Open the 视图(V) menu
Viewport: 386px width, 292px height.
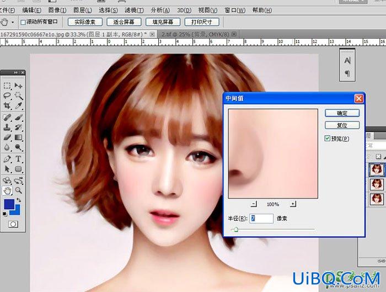pos(207,10)
